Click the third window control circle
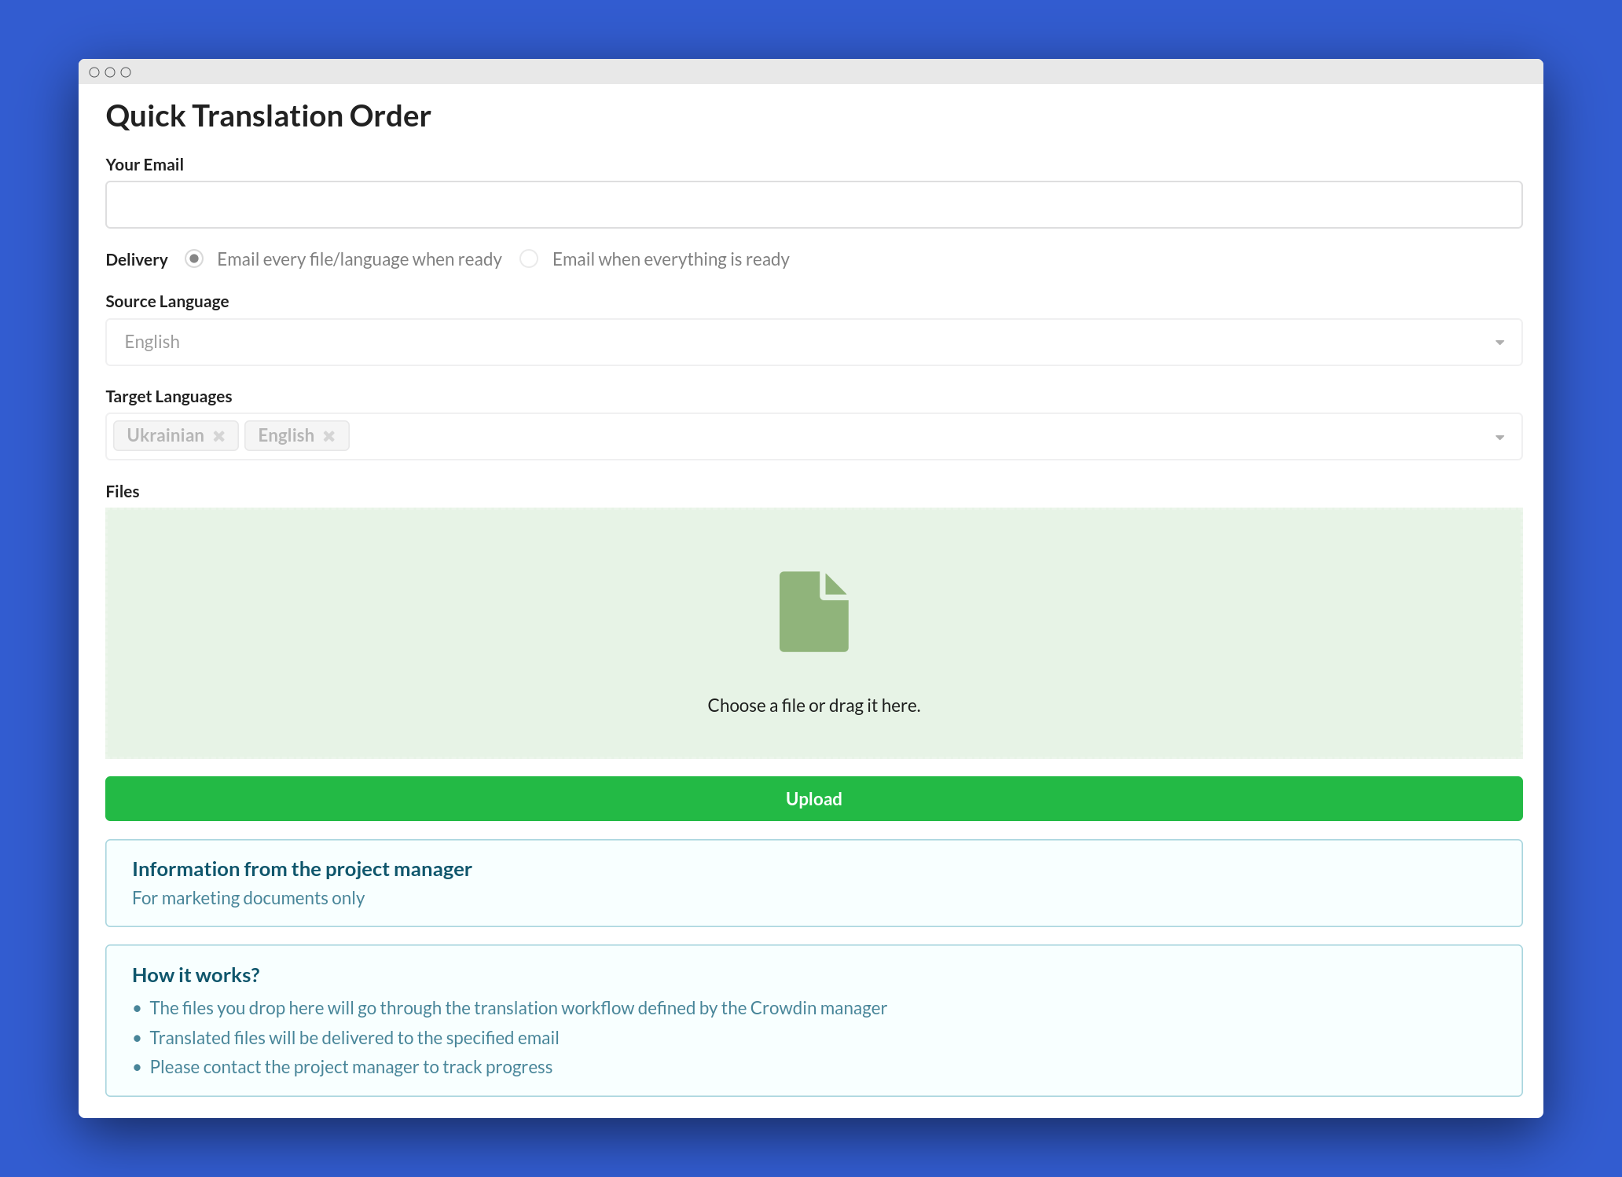 [126, 72]
